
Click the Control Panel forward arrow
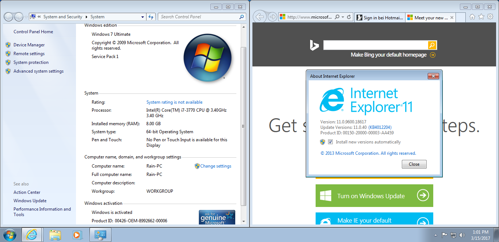coord(19,17)
